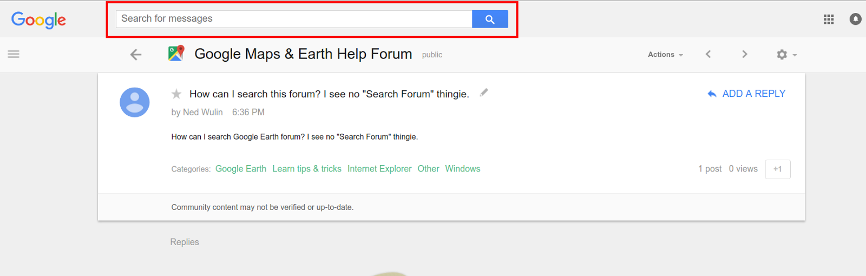Go to next topic chevron
The width and height of the screenshot is (866, 276).
745,54
